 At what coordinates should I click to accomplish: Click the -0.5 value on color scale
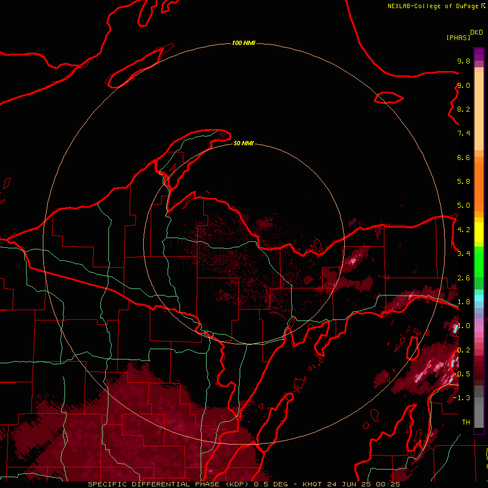(461, 374)
